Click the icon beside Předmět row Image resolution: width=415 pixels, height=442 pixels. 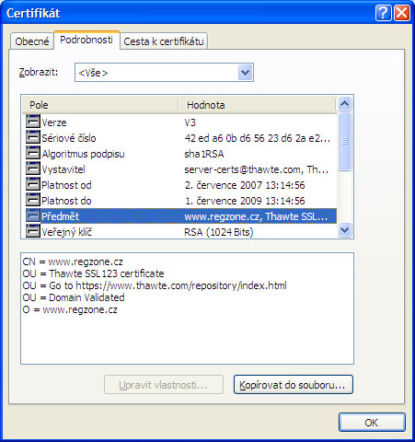pos(33,215)
